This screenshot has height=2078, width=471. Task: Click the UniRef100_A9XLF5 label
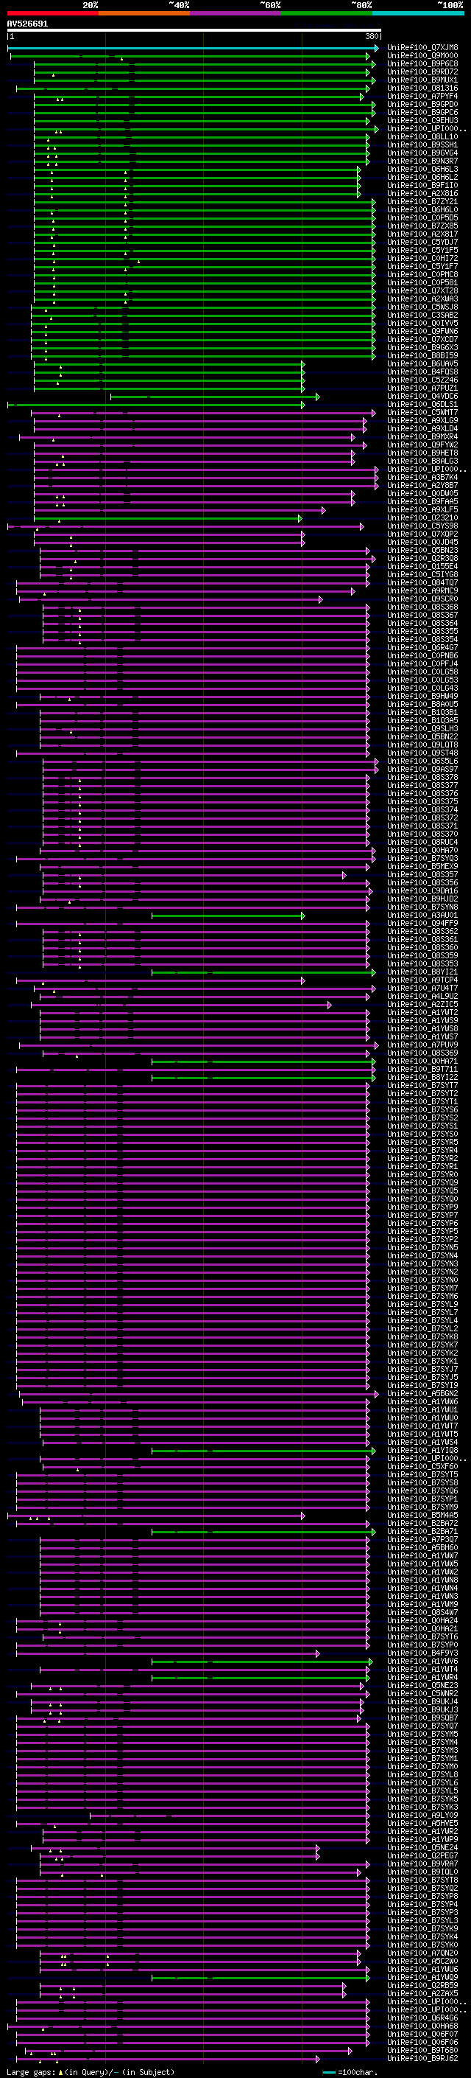click(422, 510)
